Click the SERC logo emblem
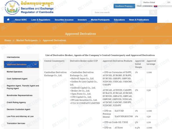The image size is (172, 129). click(x=12, y=8)
